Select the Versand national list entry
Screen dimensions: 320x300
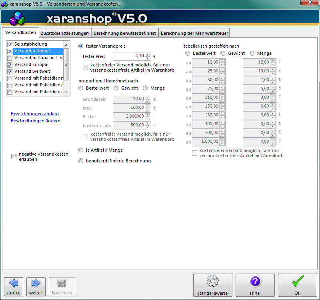(38, 51)
